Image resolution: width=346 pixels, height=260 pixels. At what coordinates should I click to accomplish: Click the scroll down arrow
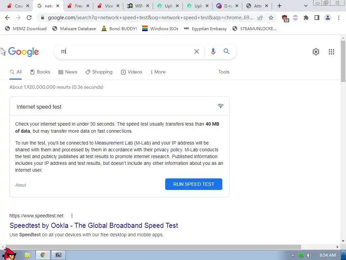click(343, 241)
